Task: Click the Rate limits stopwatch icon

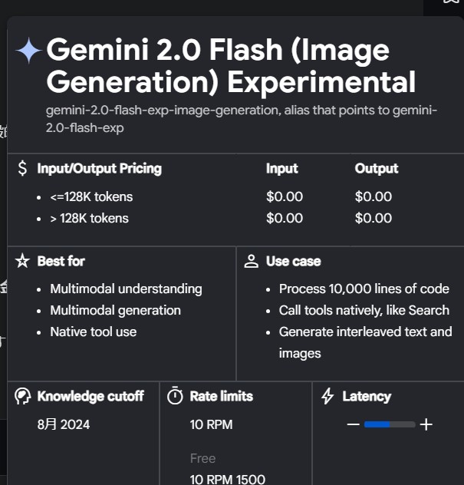Action: [175, 395]
